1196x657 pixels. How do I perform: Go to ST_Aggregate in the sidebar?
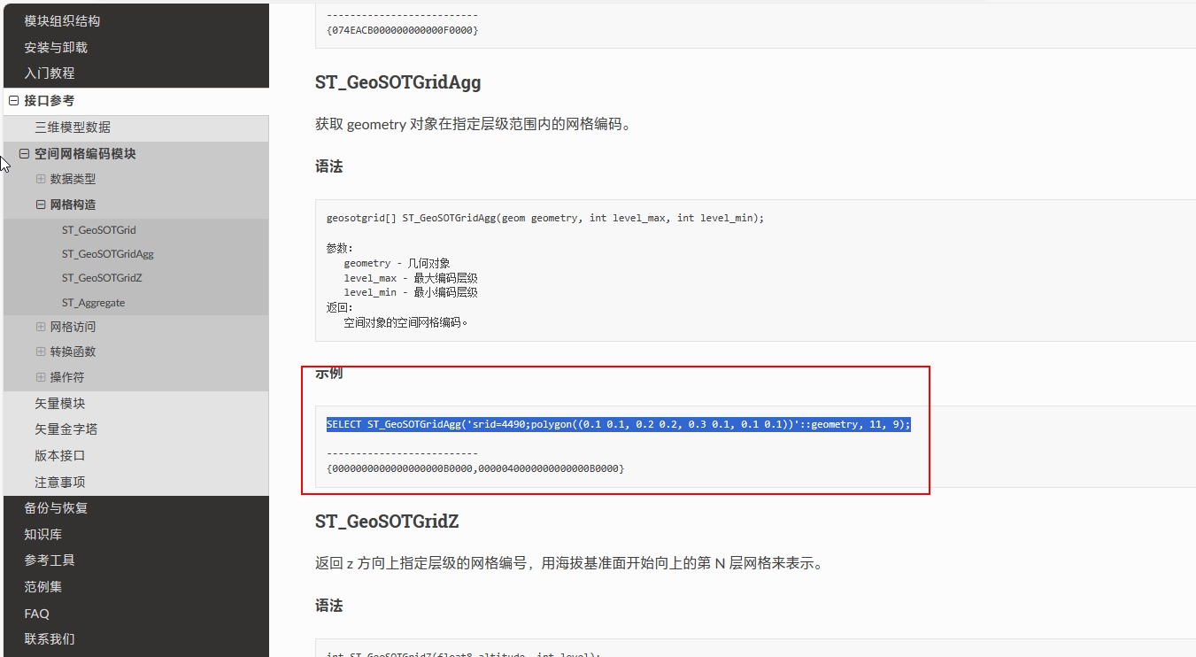pos(93,303)
